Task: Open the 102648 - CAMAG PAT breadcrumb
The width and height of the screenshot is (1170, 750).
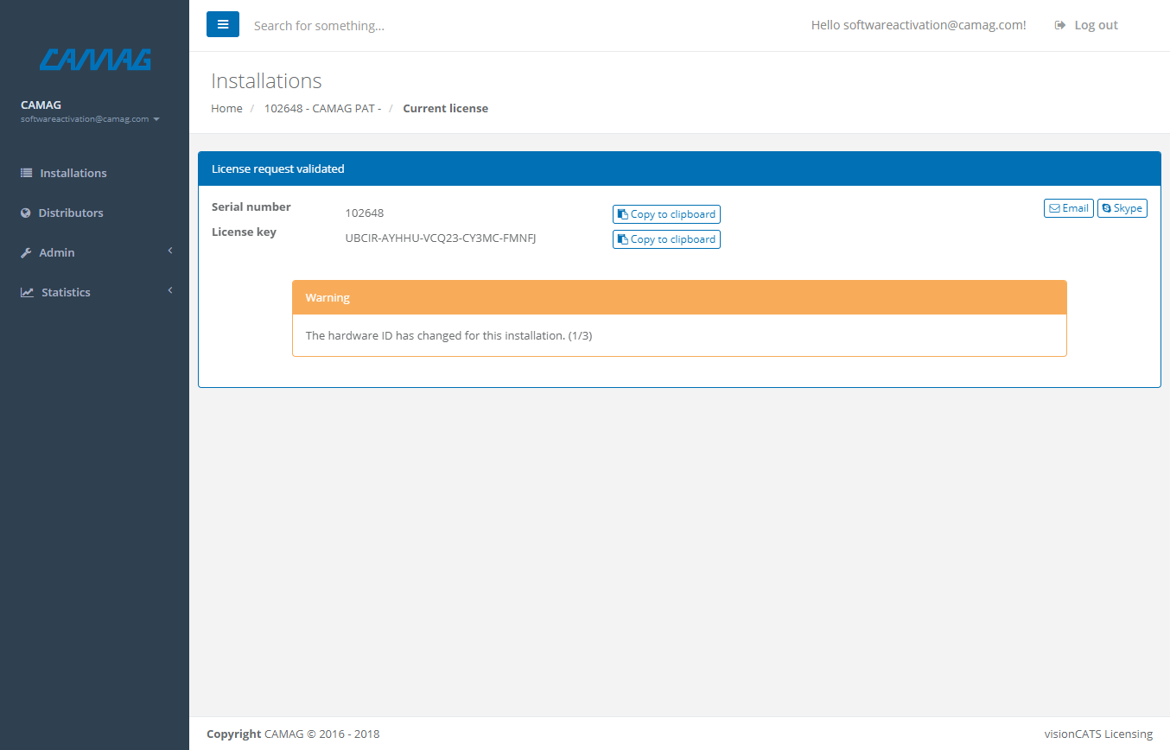Action: (x=322, y=108)
